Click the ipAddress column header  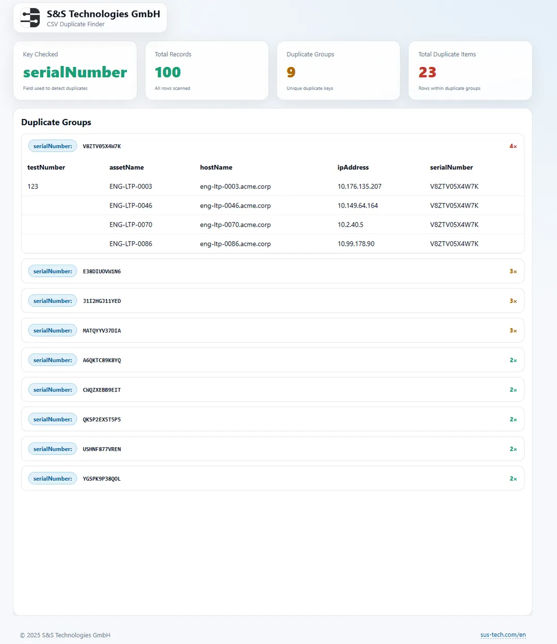[353, 167]
